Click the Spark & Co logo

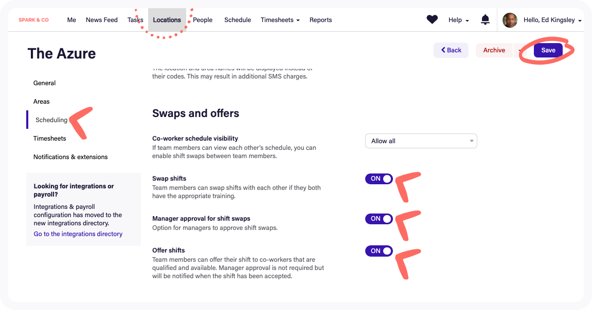click(x=33, y=20)
